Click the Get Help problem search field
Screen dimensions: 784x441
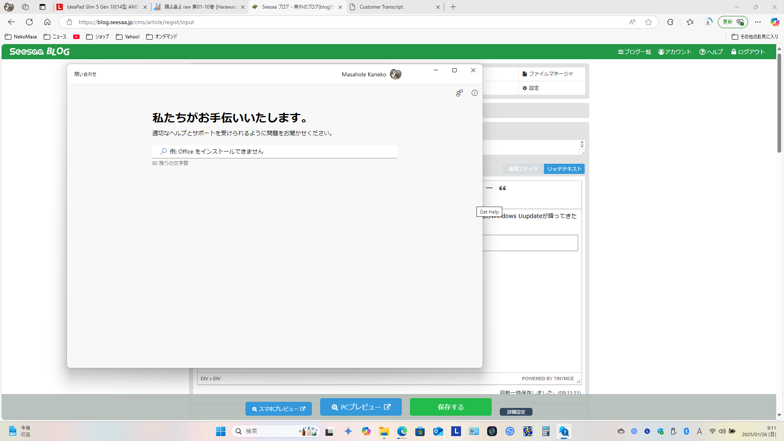tap(274, 151)
